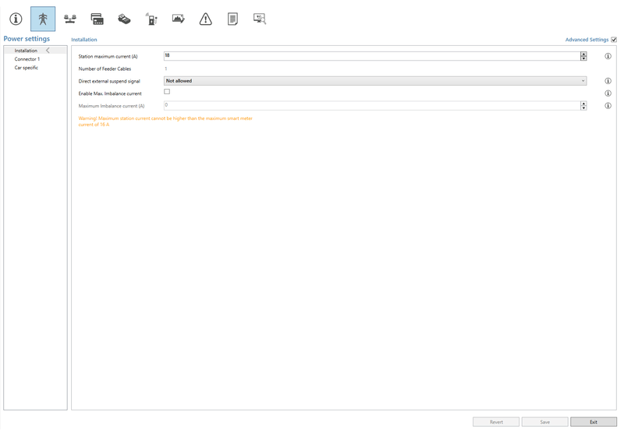Click the Power settings heading
This screenshot has height=433, width=624.
click(x=27, y=38)
